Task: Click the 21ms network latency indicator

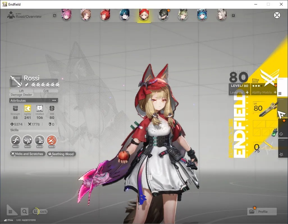Action: tap(9, 220)
